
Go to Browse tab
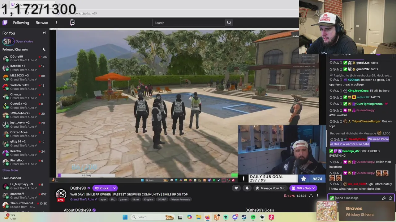pos(42,23)
